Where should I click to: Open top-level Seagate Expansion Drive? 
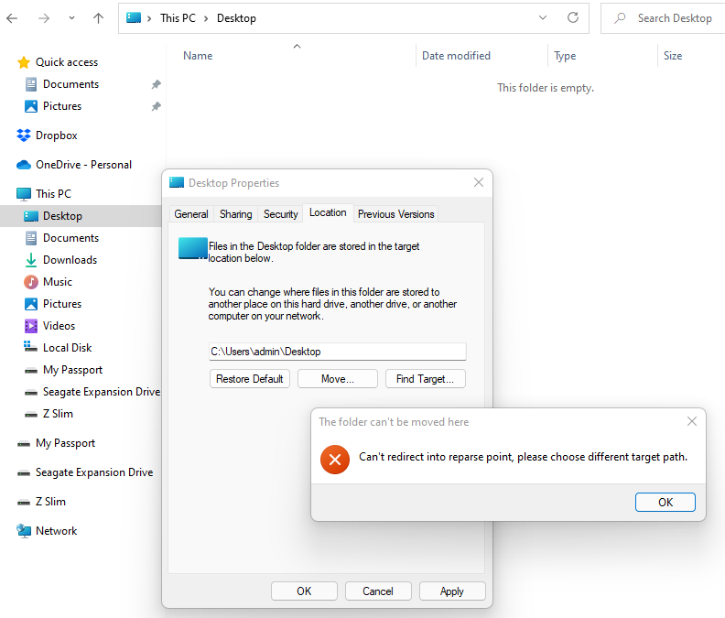pyautogui.click(x=94, y=472)
